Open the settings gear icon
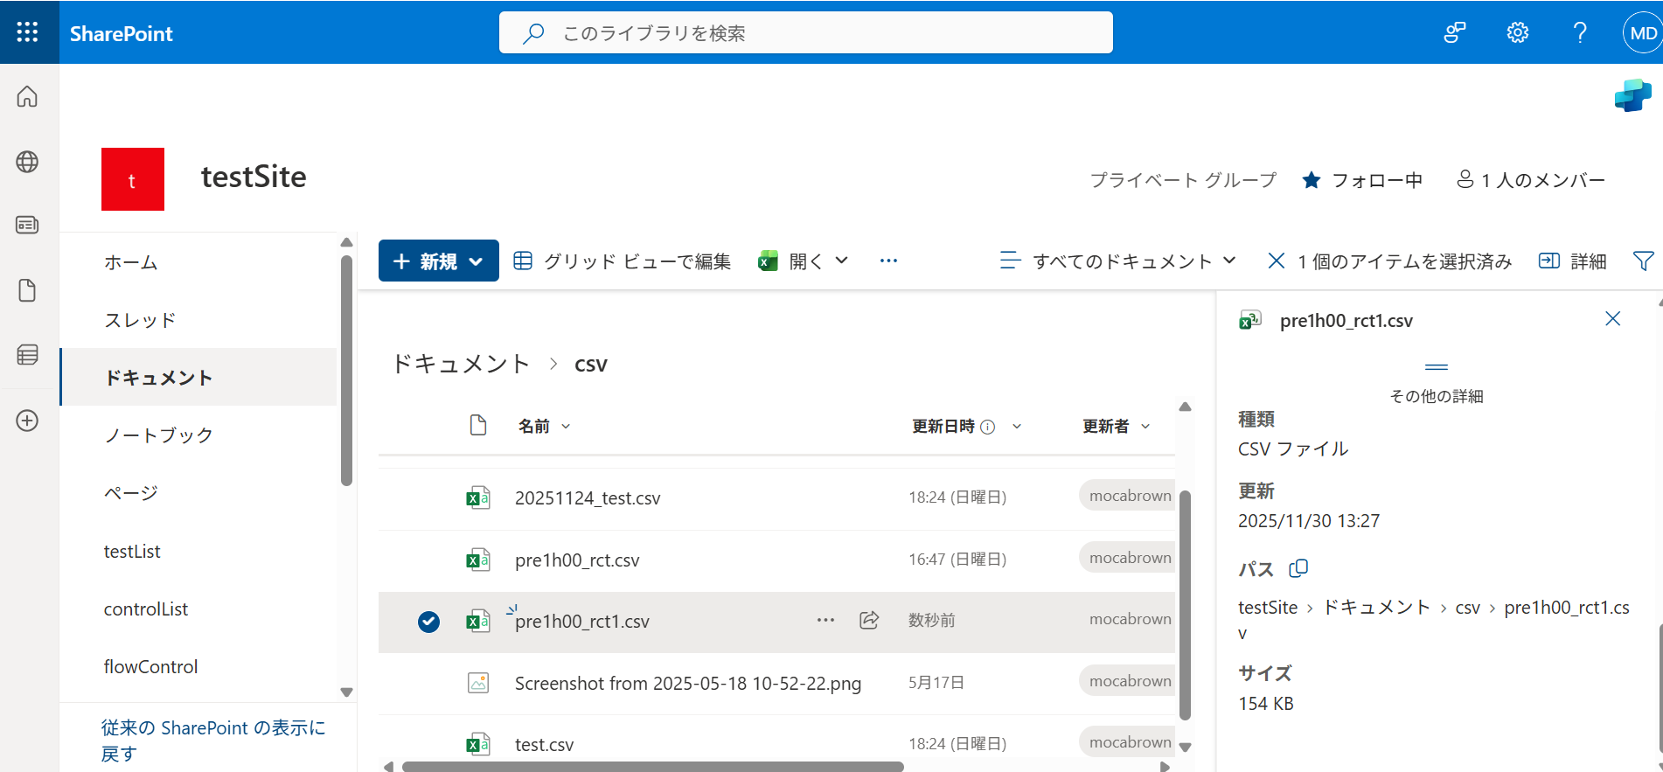Screen dimensions: 1663x772 click(x=1518, y=32)
